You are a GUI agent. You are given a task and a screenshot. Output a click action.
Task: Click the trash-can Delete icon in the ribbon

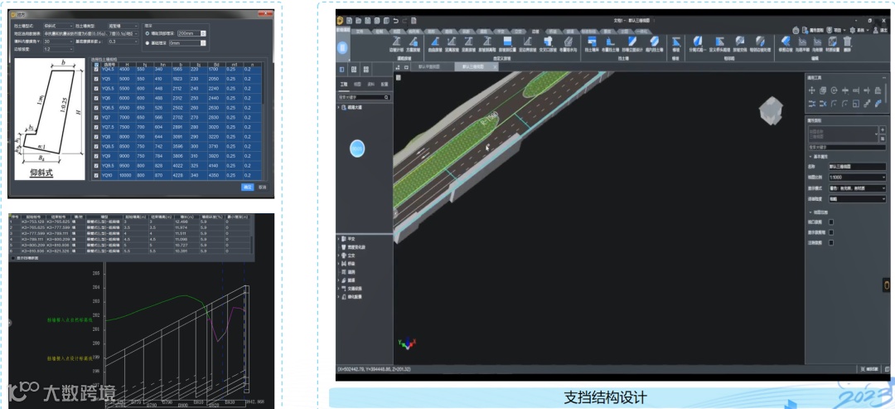848,41
